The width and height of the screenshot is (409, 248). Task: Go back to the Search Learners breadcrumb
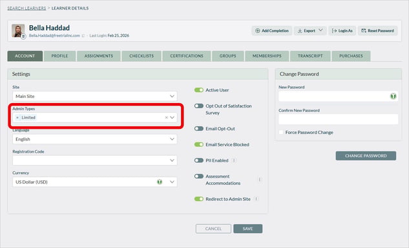pos(26,8)
